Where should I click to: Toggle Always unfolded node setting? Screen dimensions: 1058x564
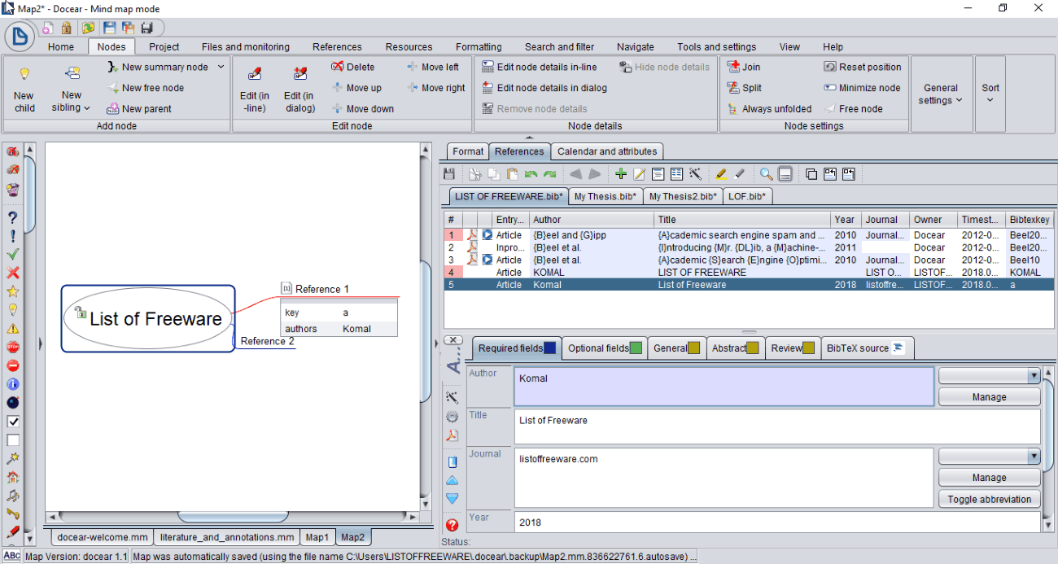coord(769,109)
